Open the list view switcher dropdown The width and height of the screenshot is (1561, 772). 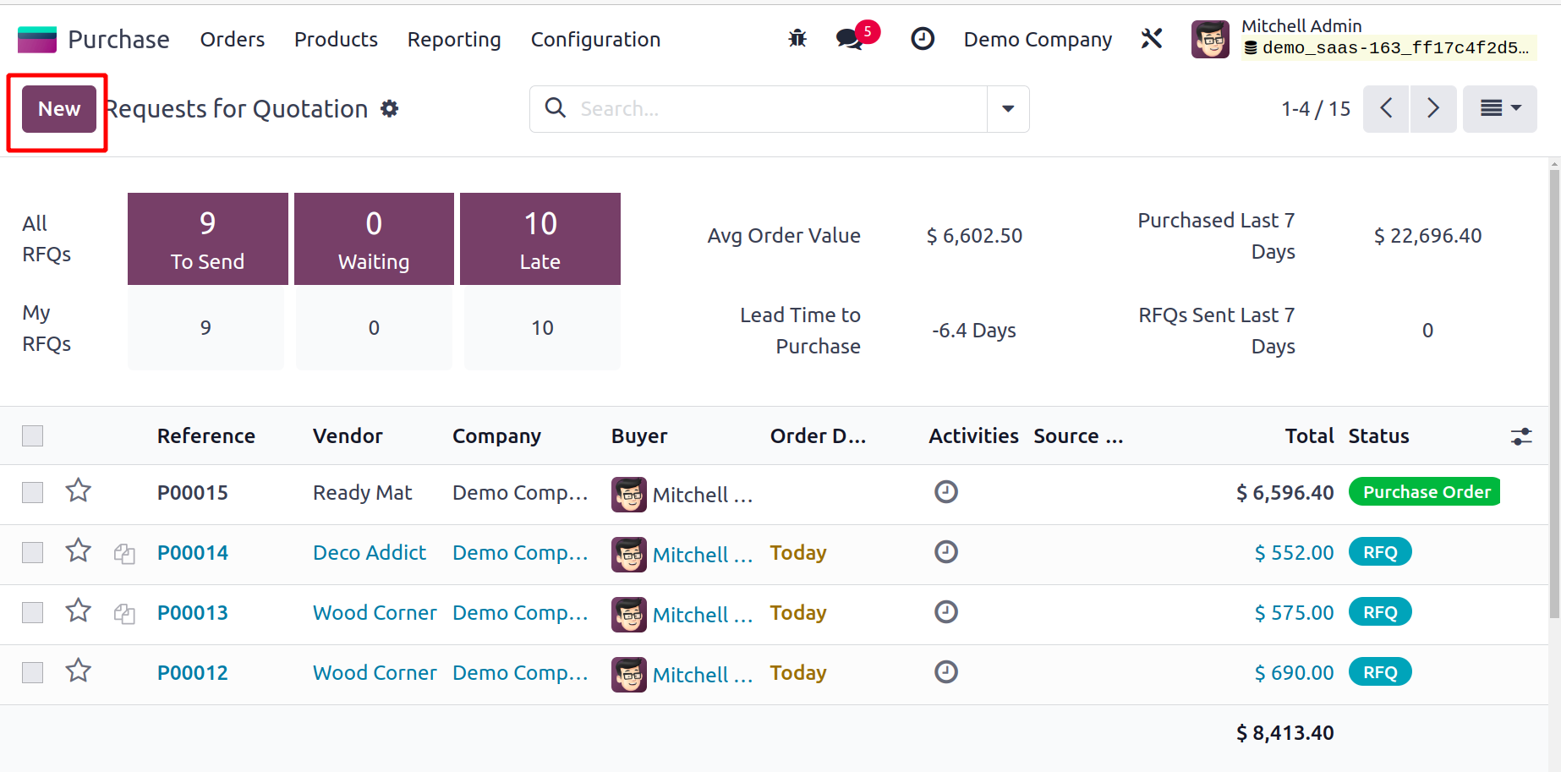pos(1499,109)
